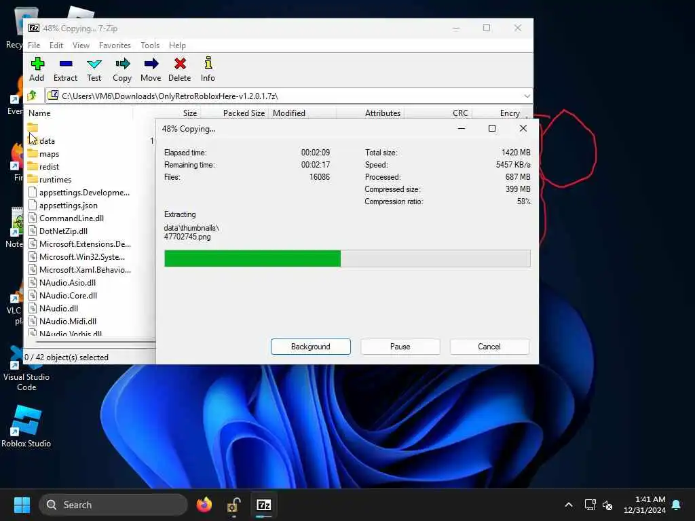Viewport: 695px width, 521px height.
Task: Show hidden system tray icons
Action: coord(569,505)
